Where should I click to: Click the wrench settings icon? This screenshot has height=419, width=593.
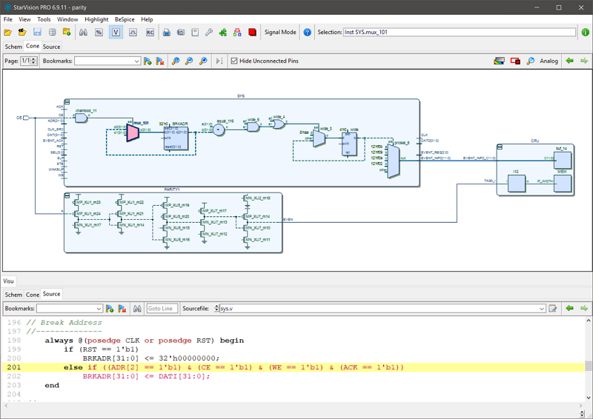[x=209, y=33]
